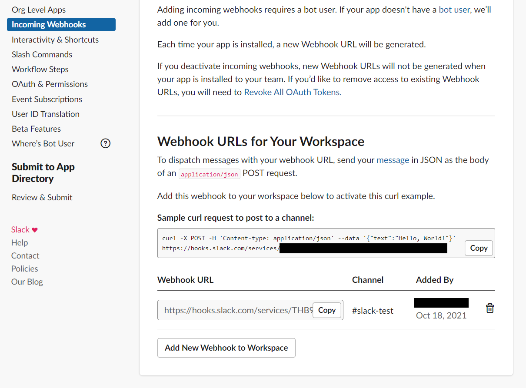Click Revoke All OAuth Tokens
This screenshot has width=526, height=388.
click(x=291, y=92)
